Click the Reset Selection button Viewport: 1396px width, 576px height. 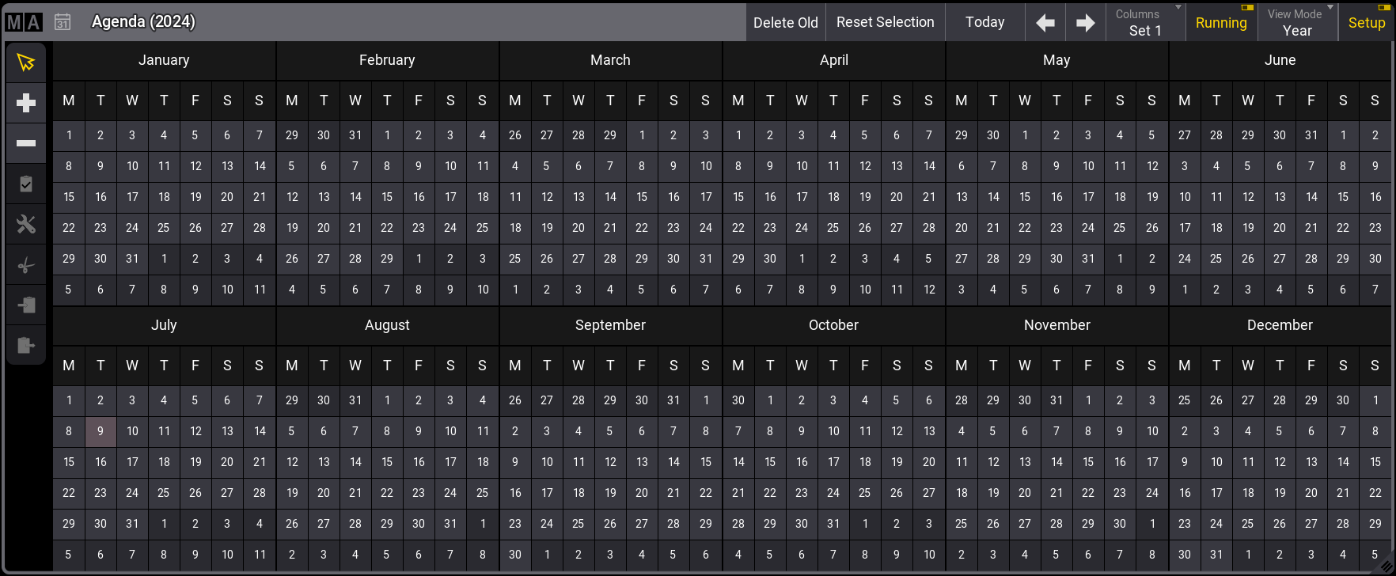[x=885, y=23]
